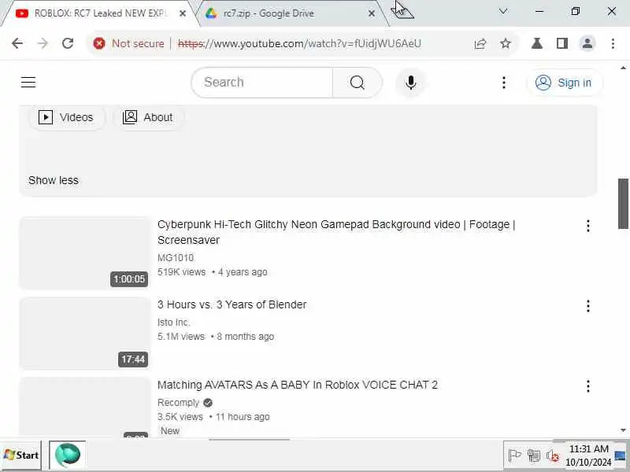
Task: Open Chrome profile avatar menu
Action: 587,43
